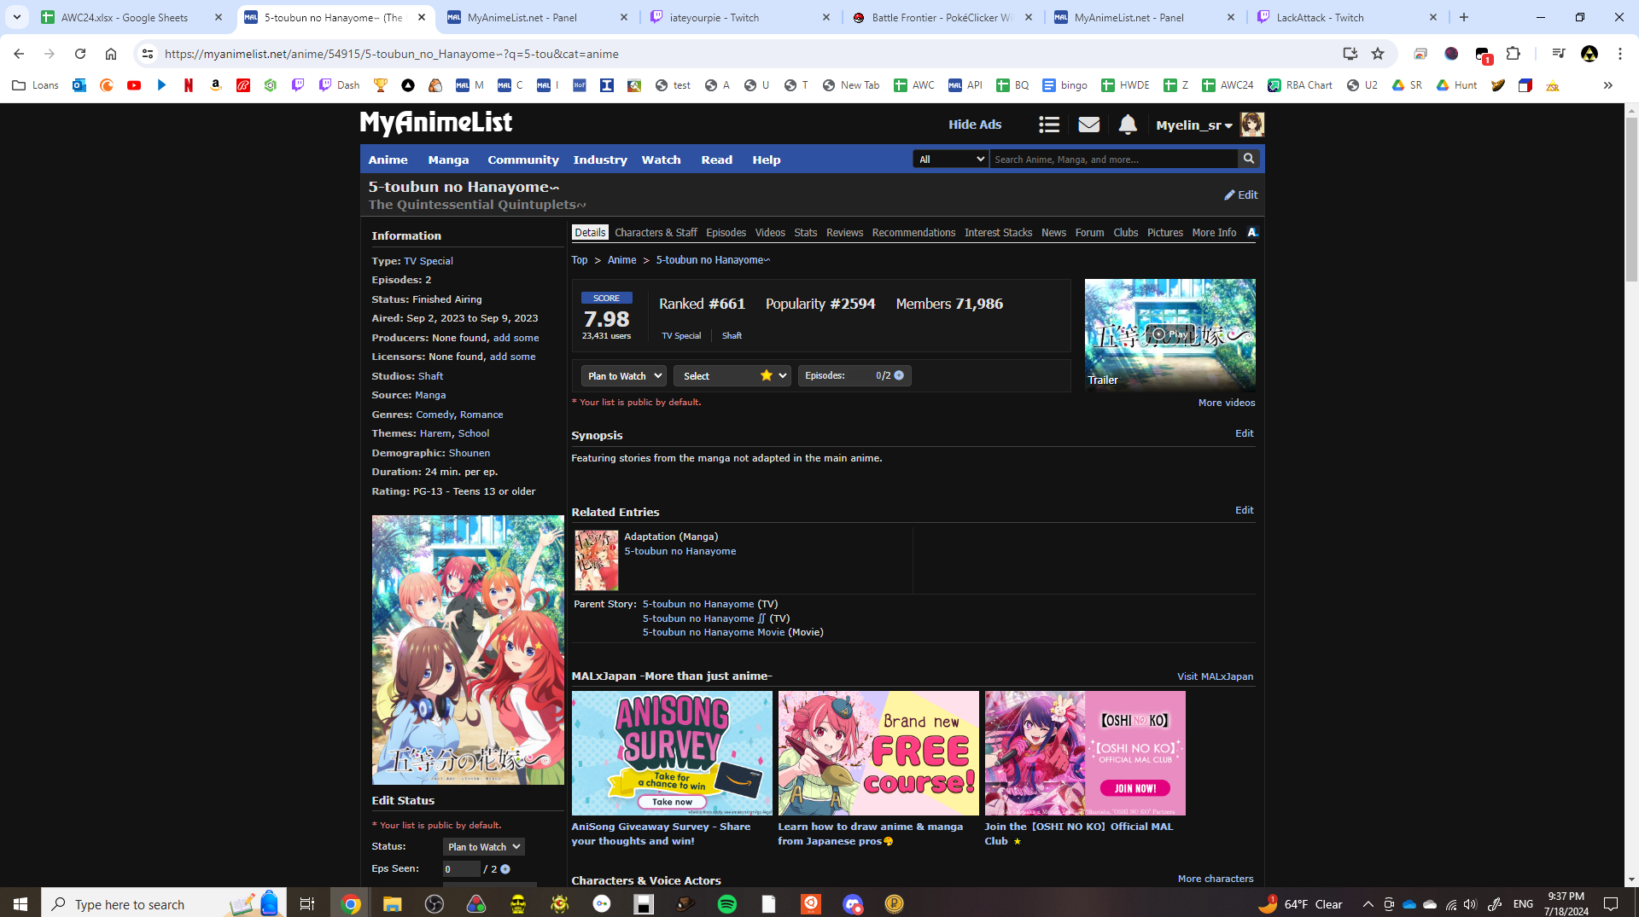This screenshot has height=917, width=1639.
Task: Switch to the AWC24.xlsx Google Sheets tab
Action: click(132, 17)
